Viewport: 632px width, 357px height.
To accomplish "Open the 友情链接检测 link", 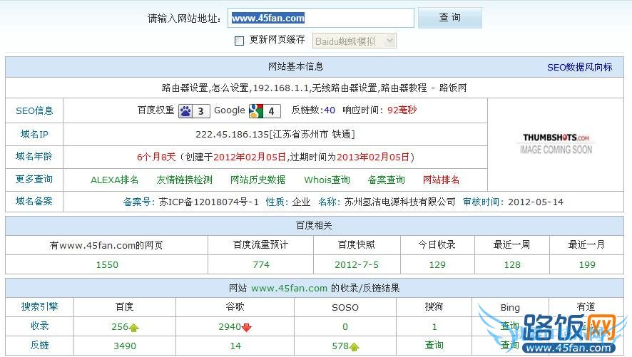I will [x=184, y=180].
